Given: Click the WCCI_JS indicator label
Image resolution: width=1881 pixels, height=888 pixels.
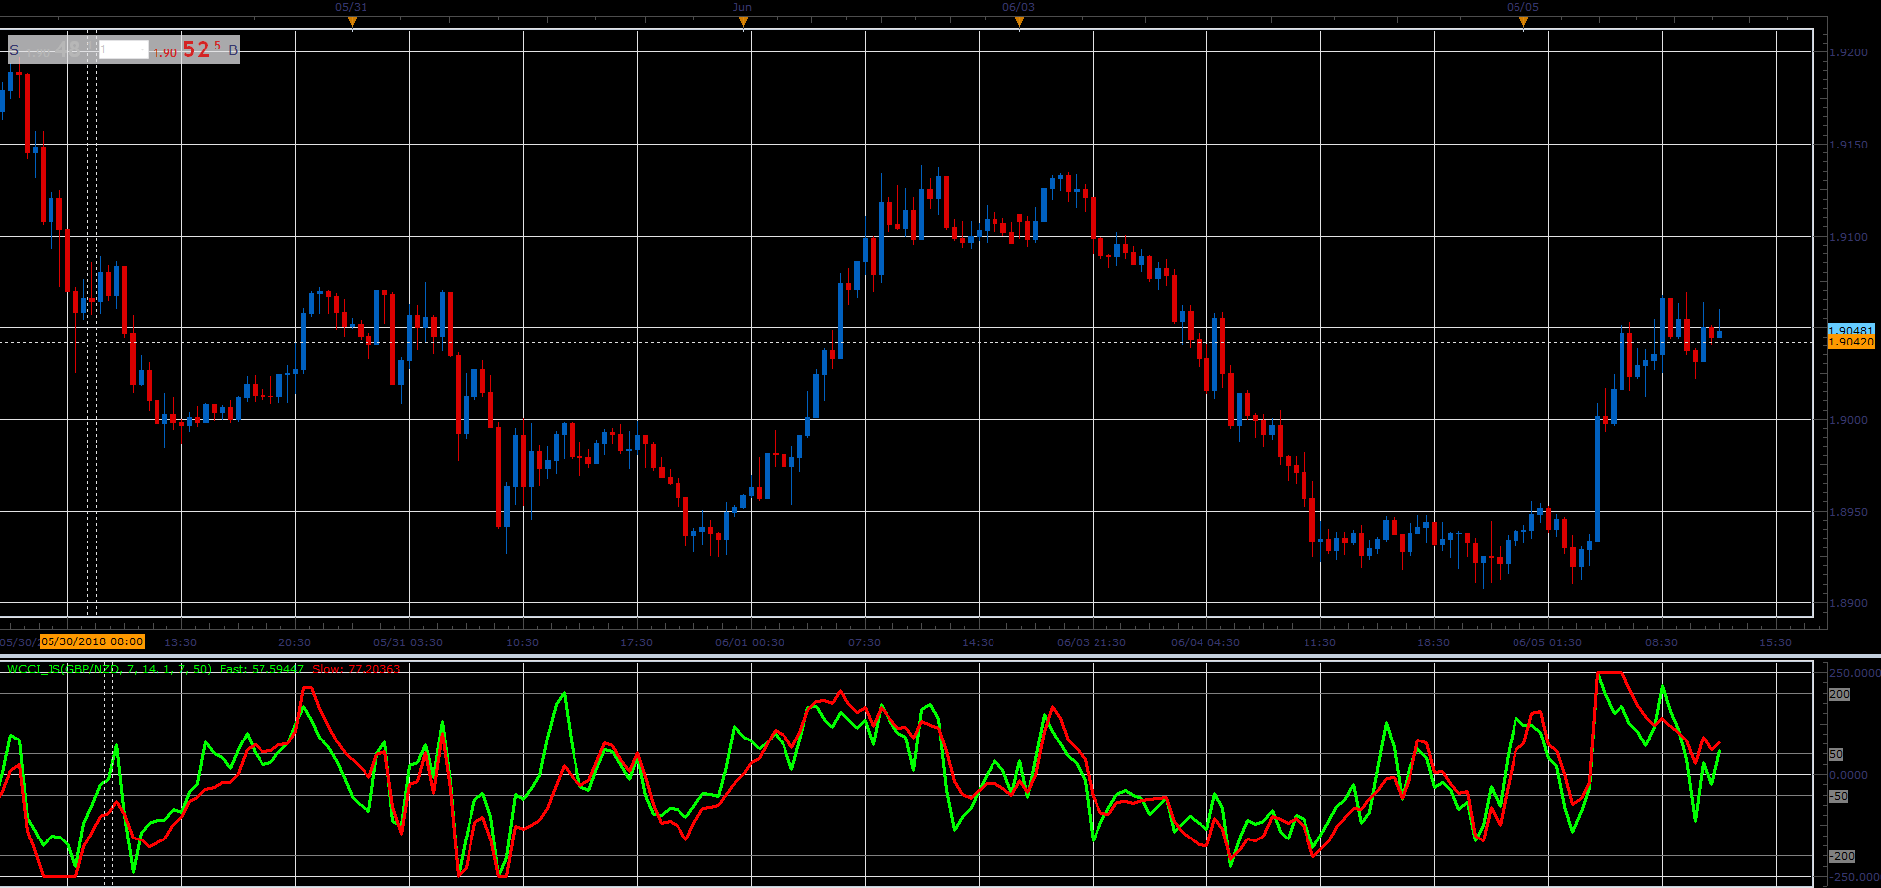Looking at the screenshot, I should pos(110,669).
